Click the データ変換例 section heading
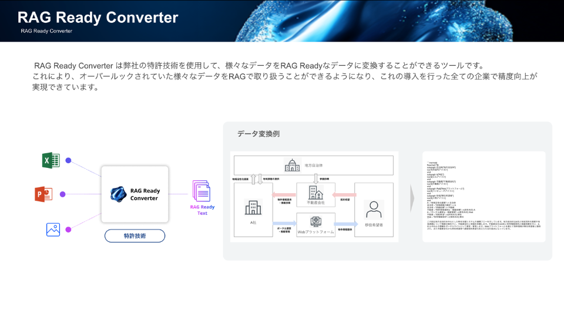This screenshot has height=317, width=564. 258,134
